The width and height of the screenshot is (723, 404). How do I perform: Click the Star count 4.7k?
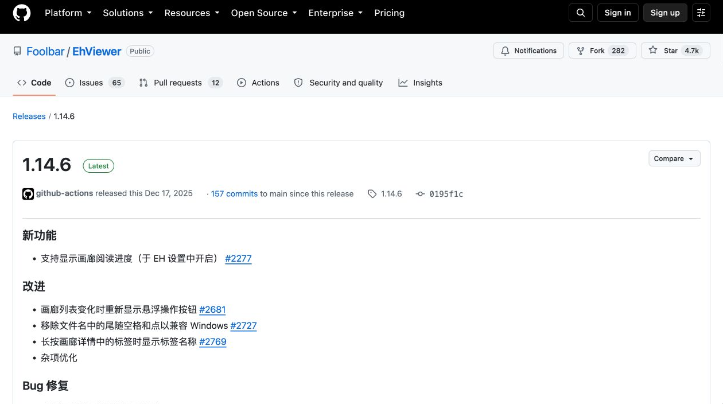[x=691, y=50]
